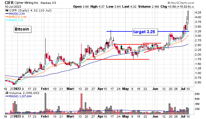Select the Volume 2,398,002 legend text

tap(24, 93)
